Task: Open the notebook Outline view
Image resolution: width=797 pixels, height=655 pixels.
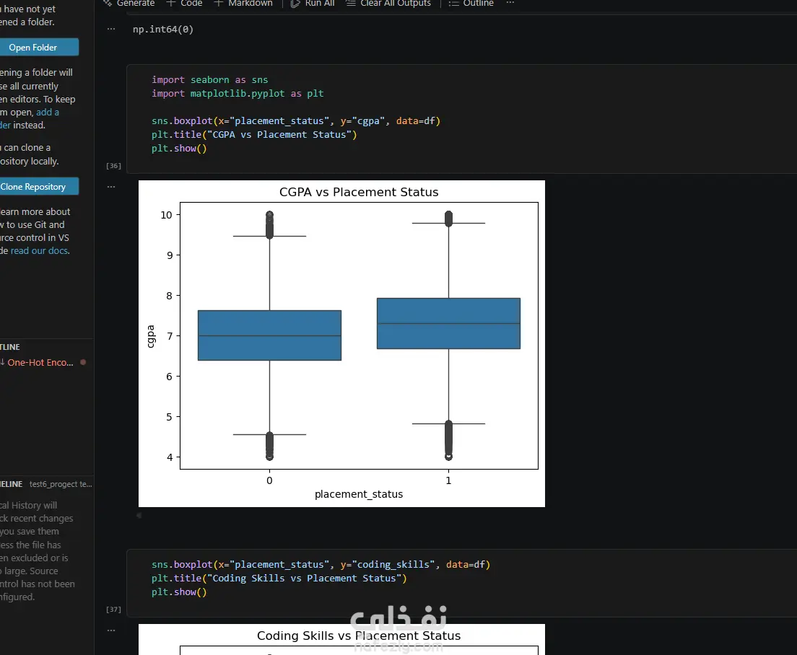Action: 471,3
